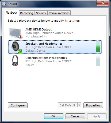The height and width of the screenshot is (123, 111).
Task: Click the 'Default Device' status text
Action: point(35,51)
